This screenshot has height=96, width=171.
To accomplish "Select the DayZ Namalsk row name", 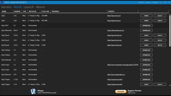I will pos(6,75).
